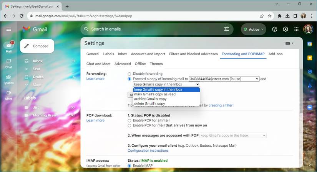Enable POP for all mail
Viewport: 317px width, 172px height.
click(x=129, y=121)
